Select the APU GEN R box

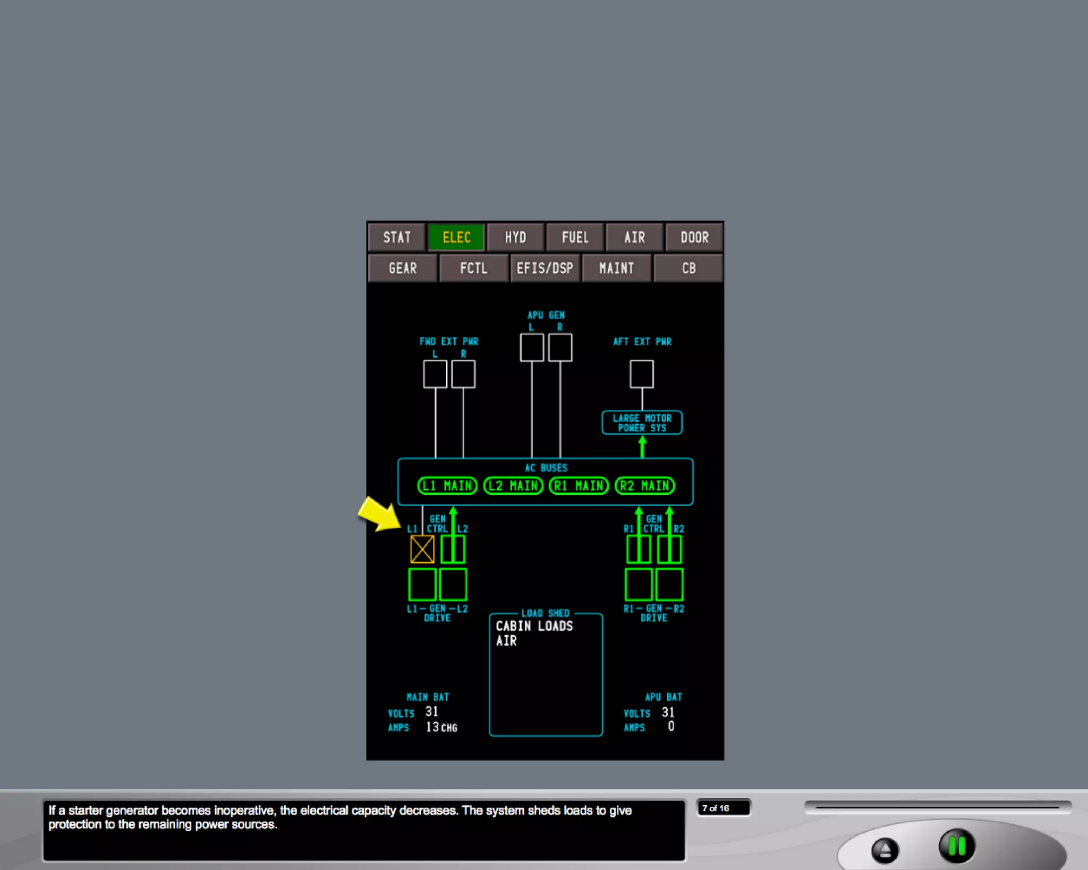[x=560, y=348]
